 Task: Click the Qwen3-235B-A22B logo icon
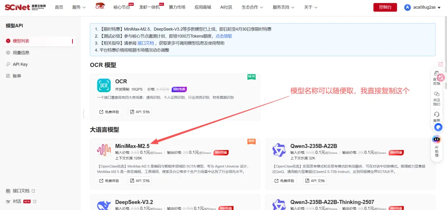click(279, 150)
